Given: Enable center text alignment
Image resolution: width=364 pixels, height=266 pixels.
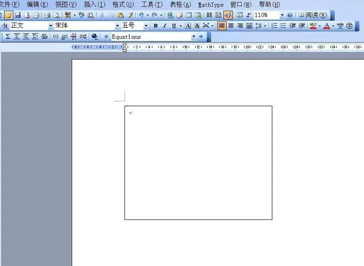Looking at the screenshot, I should coord(231,26).
